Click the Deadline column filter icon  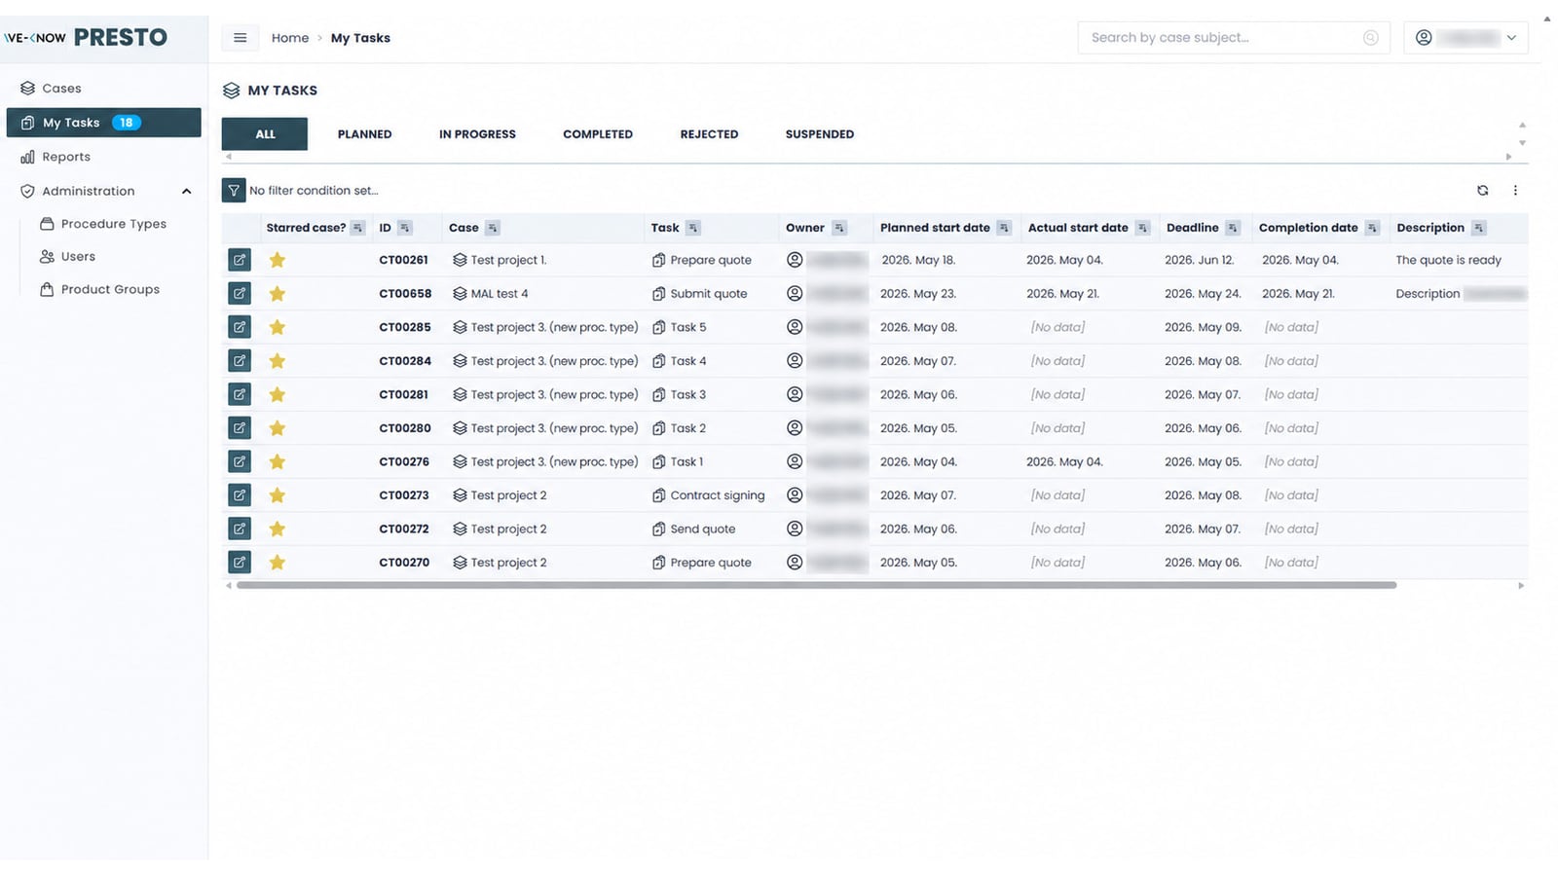(x=1233, y=228)
